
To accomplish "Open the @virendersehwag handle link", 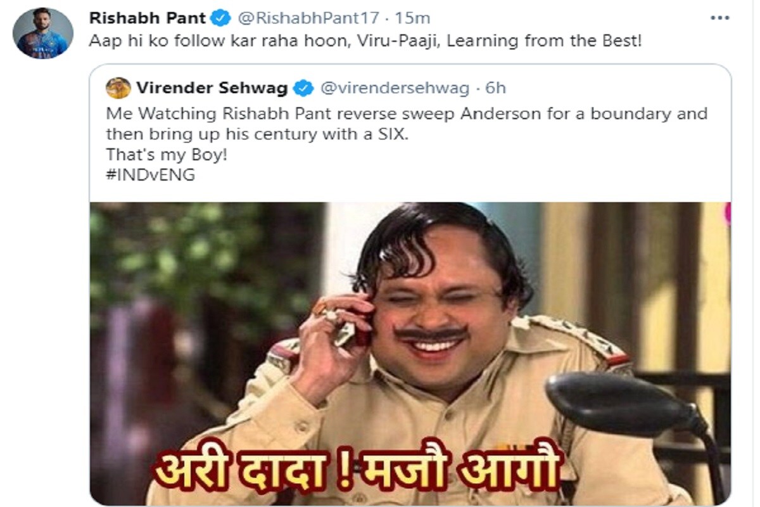I will tap(395, 88).
